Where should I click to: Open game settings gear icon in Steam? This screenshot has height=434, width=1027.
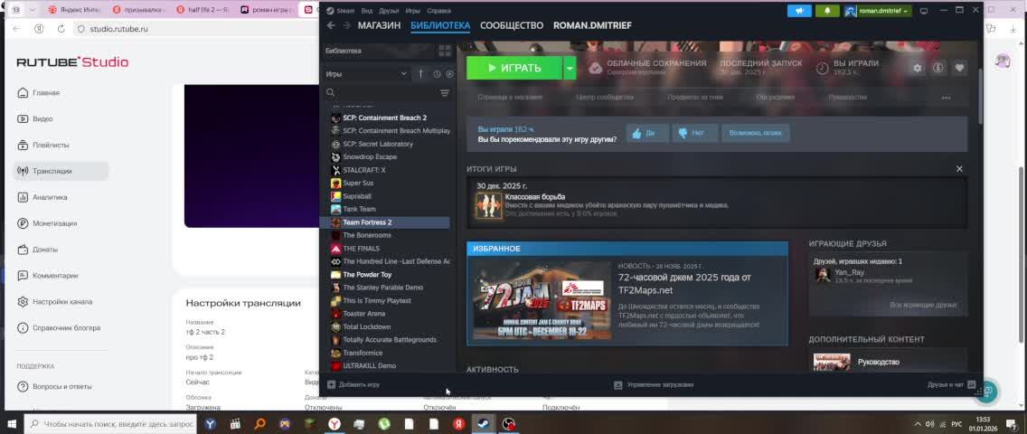[917, 68]
